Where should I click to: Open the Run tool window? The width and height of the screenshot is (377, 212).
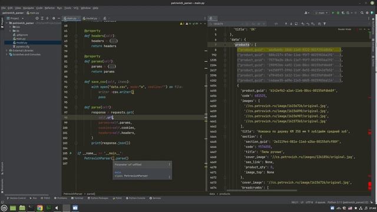tap(33, 198)
